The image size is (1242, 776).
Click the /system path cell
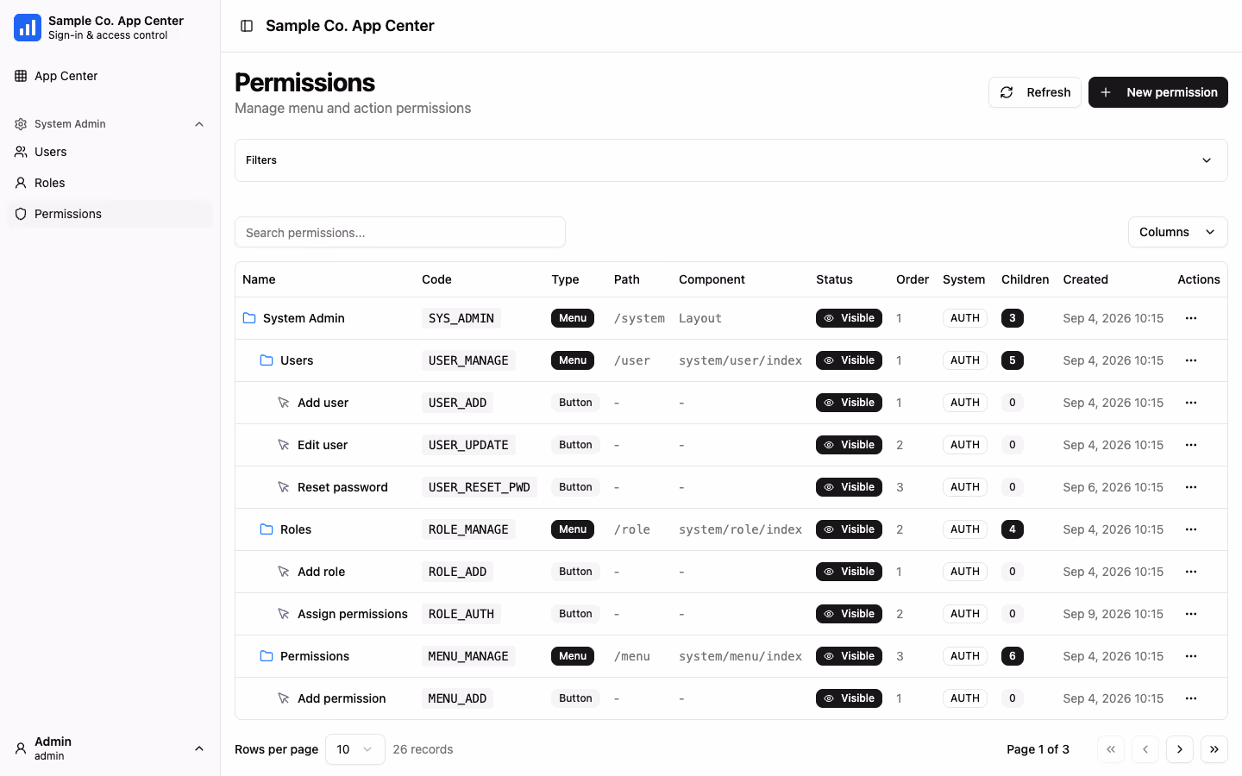[x=639, y=318]
